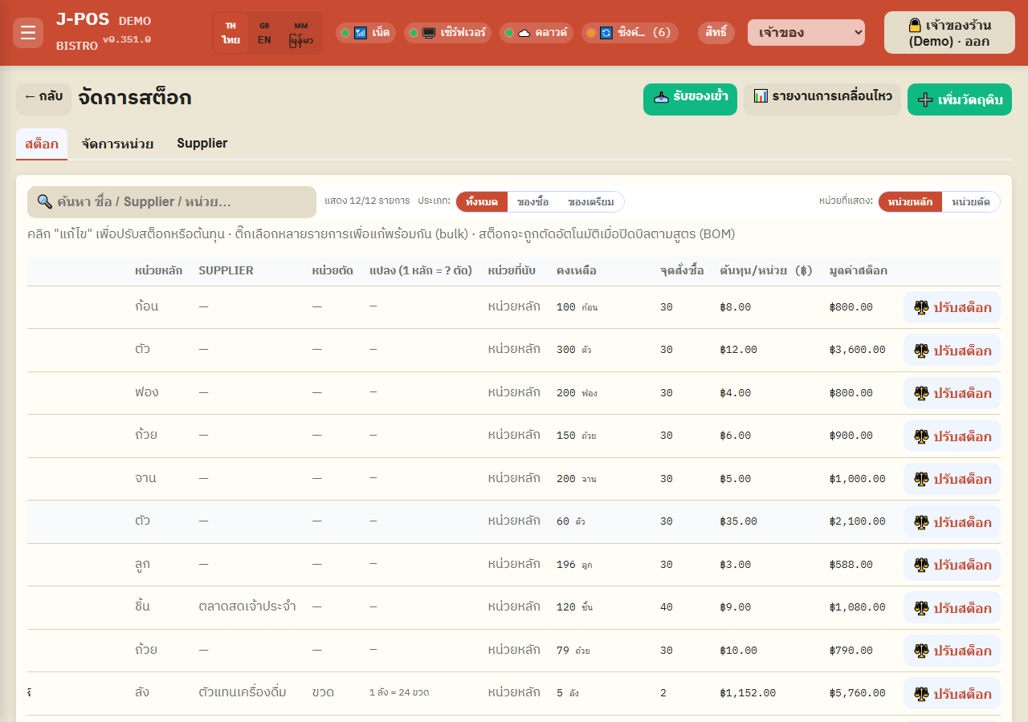Image resolution: width=1028 pixels, height=722 pixels.
Task: Adjust stock for the ฿2,100.00 row
Action: pyautogui.click(x=952, y=521)
